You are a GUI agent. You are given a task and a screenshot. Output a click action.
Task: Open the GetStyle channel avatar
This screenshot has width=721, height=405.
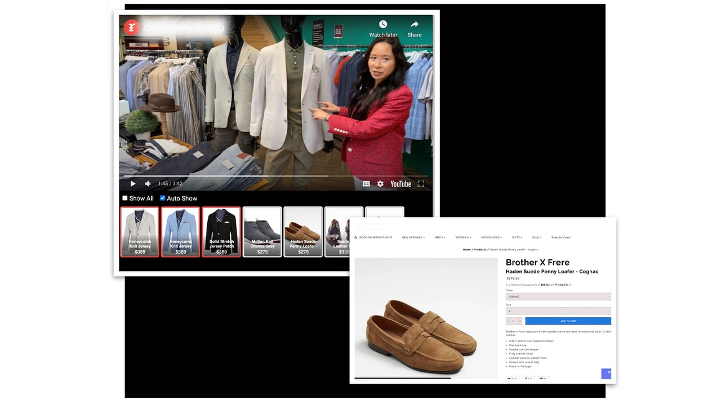[131, 27]
